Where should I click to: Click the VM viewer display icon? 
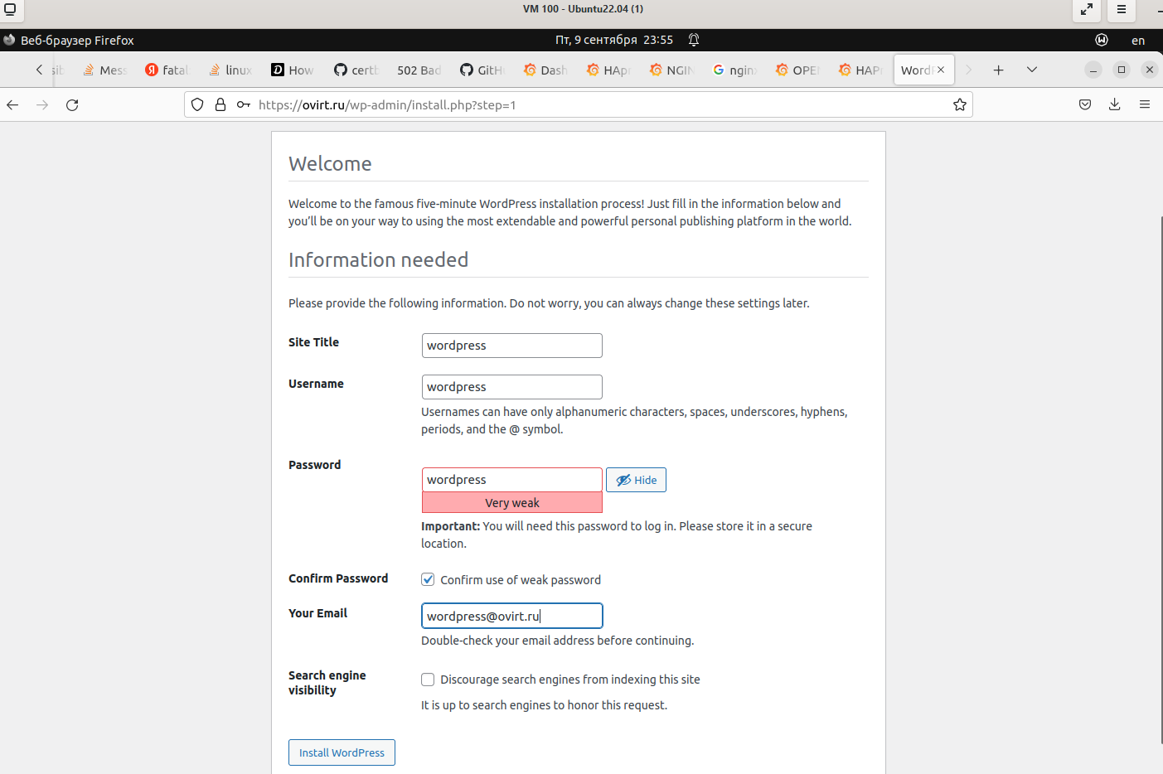click(10, 9)
